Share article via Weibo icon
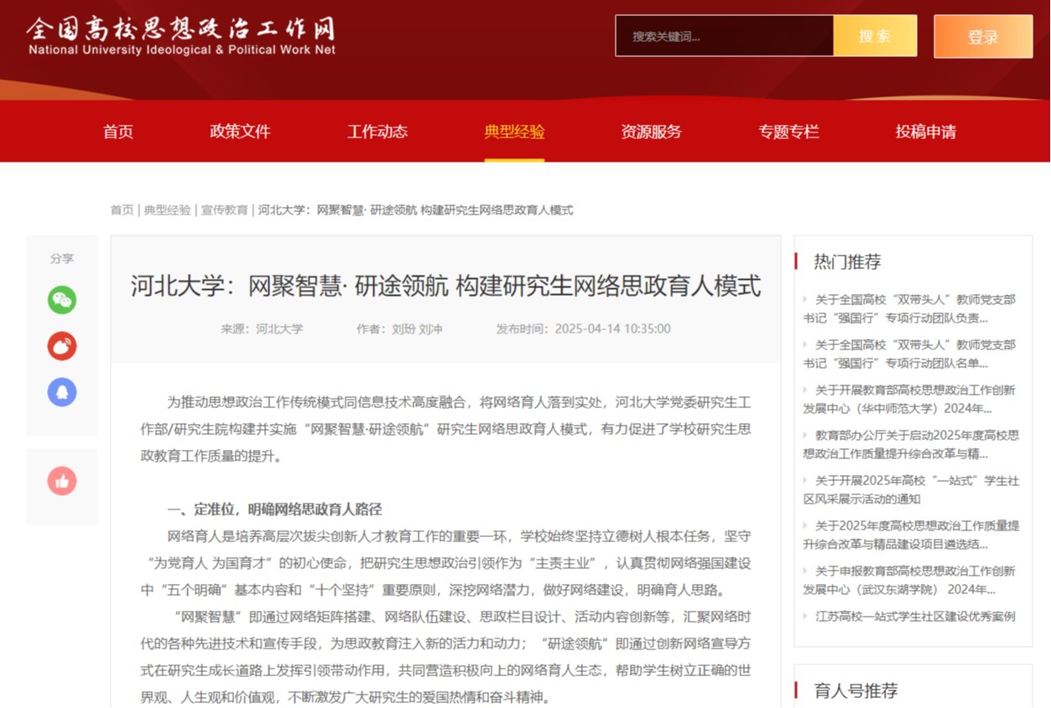1051x708 pixels. pos(62,346)
